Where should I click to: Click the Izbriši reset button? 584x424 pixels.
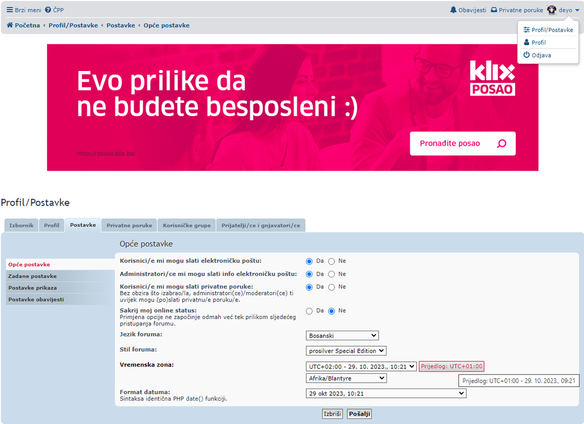point(332,414)
